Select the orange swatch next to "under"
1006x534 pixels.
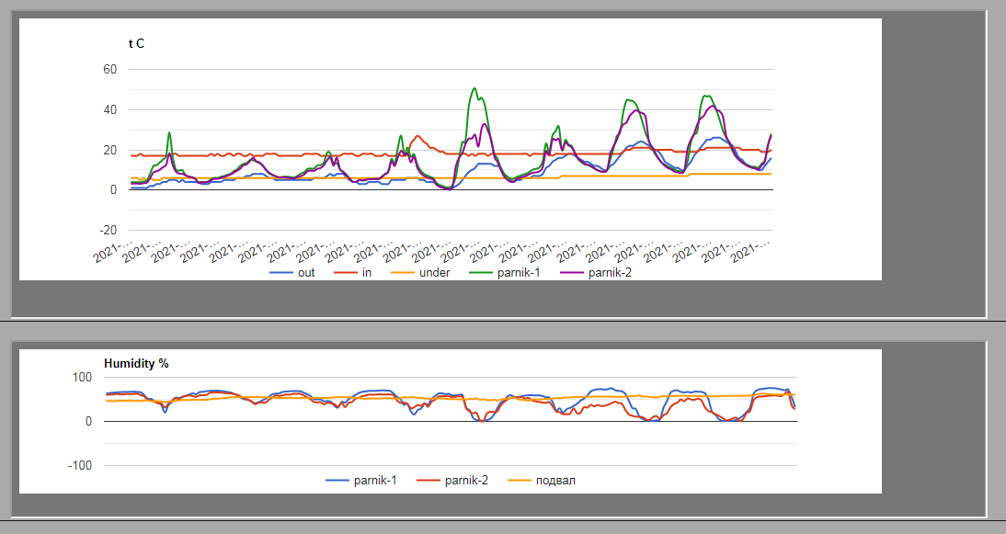pos(403,273)
